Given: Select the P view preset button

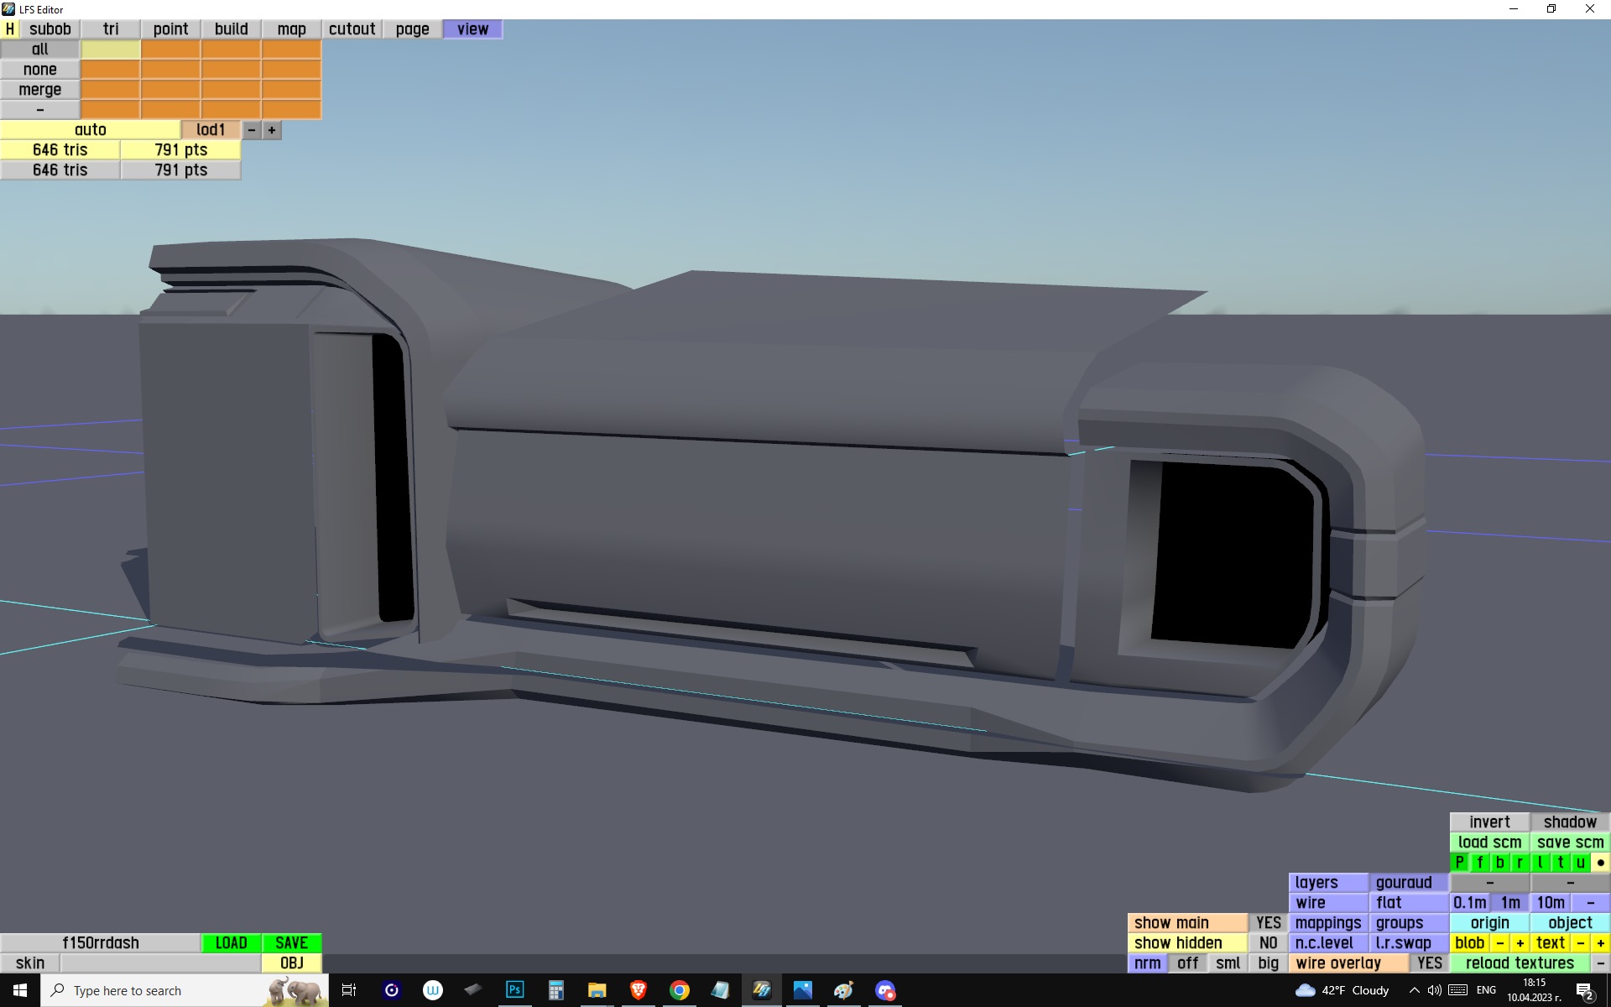Looking at the screenshot, I should pyautogui.click(x=1460, y=863).
